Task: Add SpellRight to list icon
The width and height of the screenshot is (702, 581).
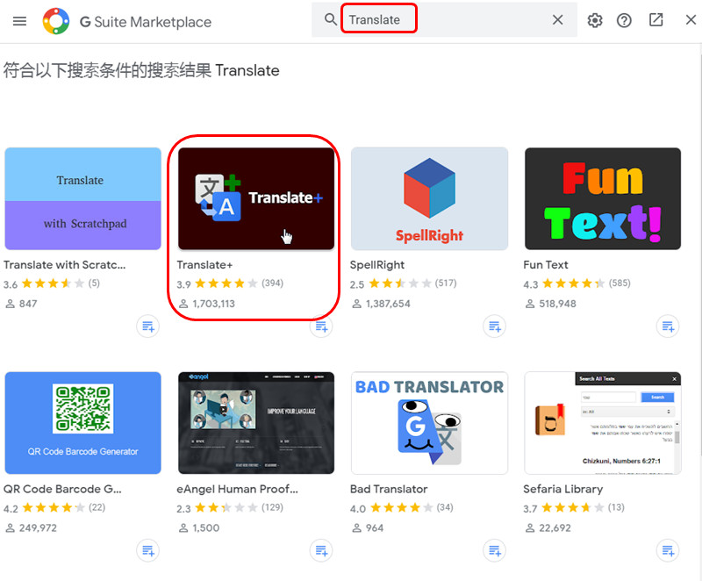Action: [x=494, y=326]
